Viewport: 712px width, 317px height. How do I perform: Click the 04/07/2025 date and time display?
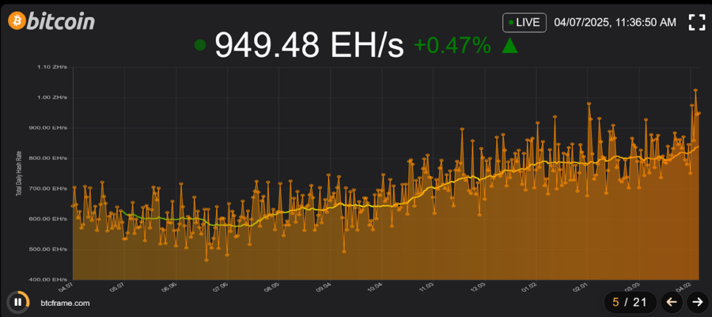tap(615, 23)
